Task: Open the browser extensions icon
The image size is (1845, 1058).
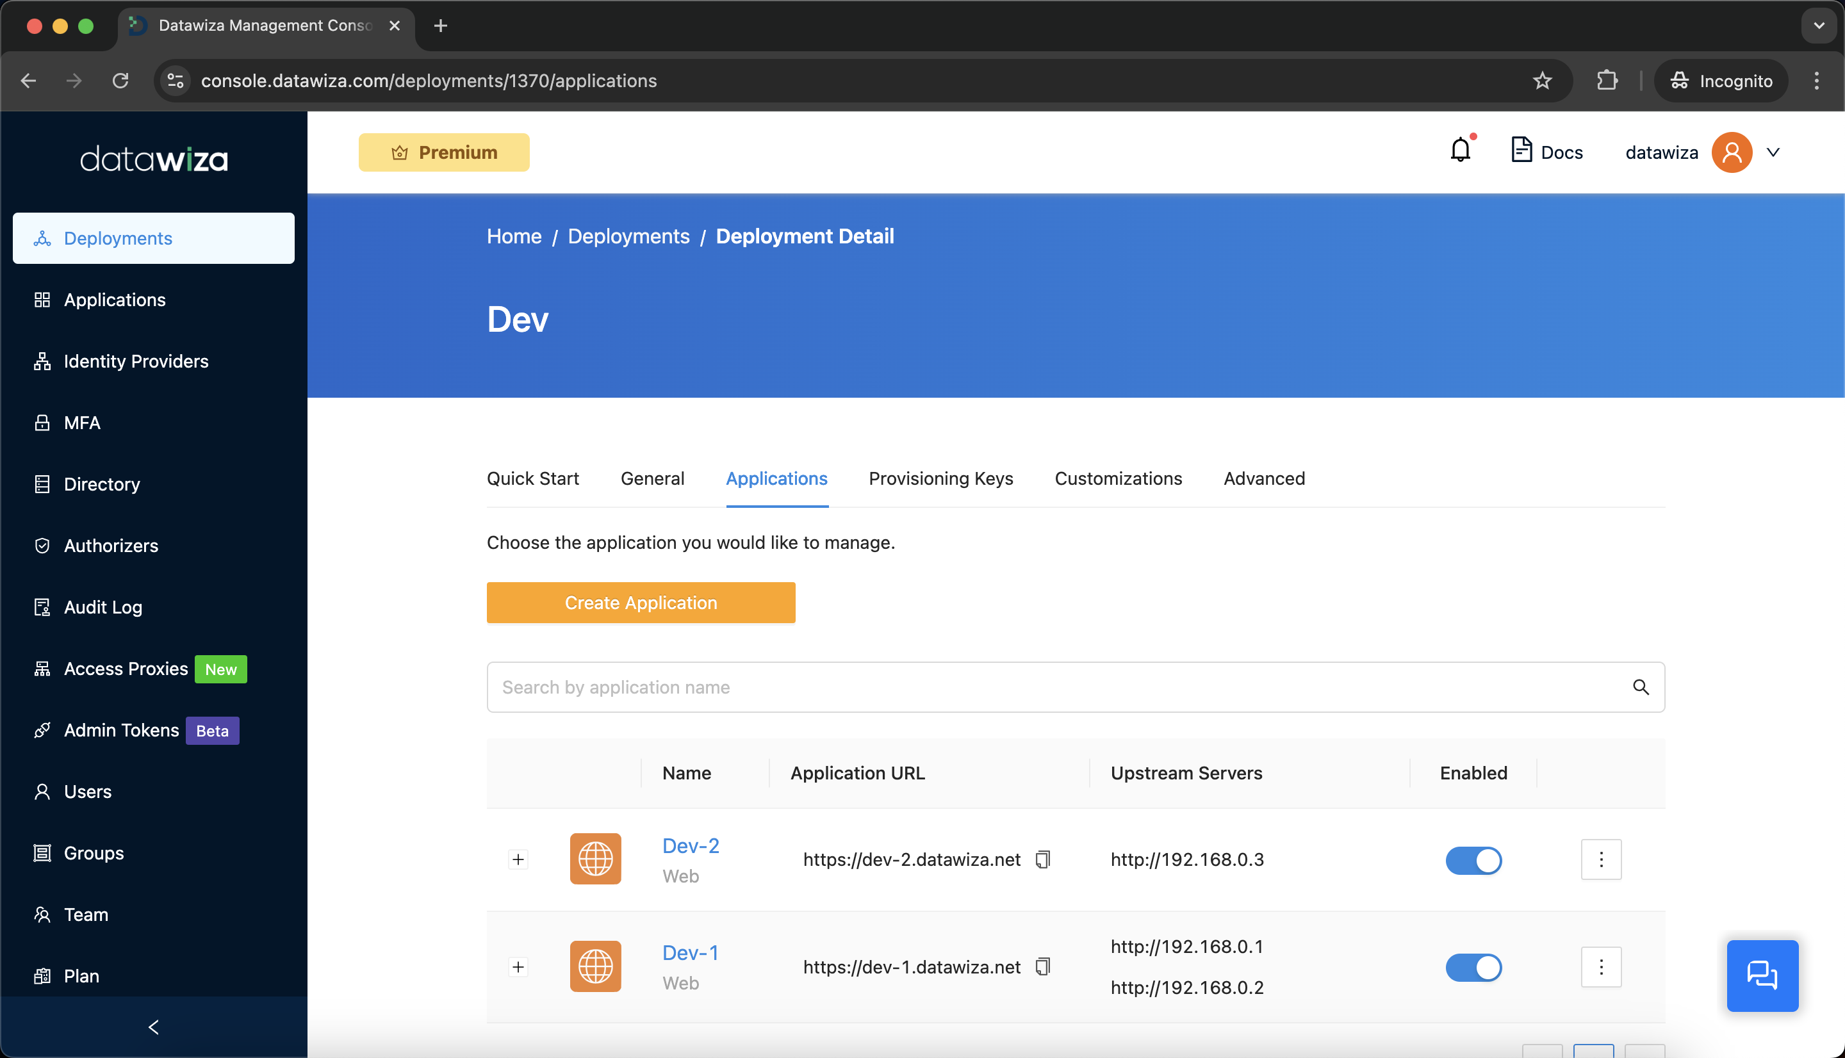Action: point(1607,81)
